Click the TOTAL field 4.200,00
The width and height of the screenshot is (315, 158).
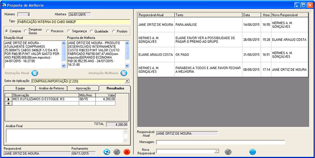[117, 125]
